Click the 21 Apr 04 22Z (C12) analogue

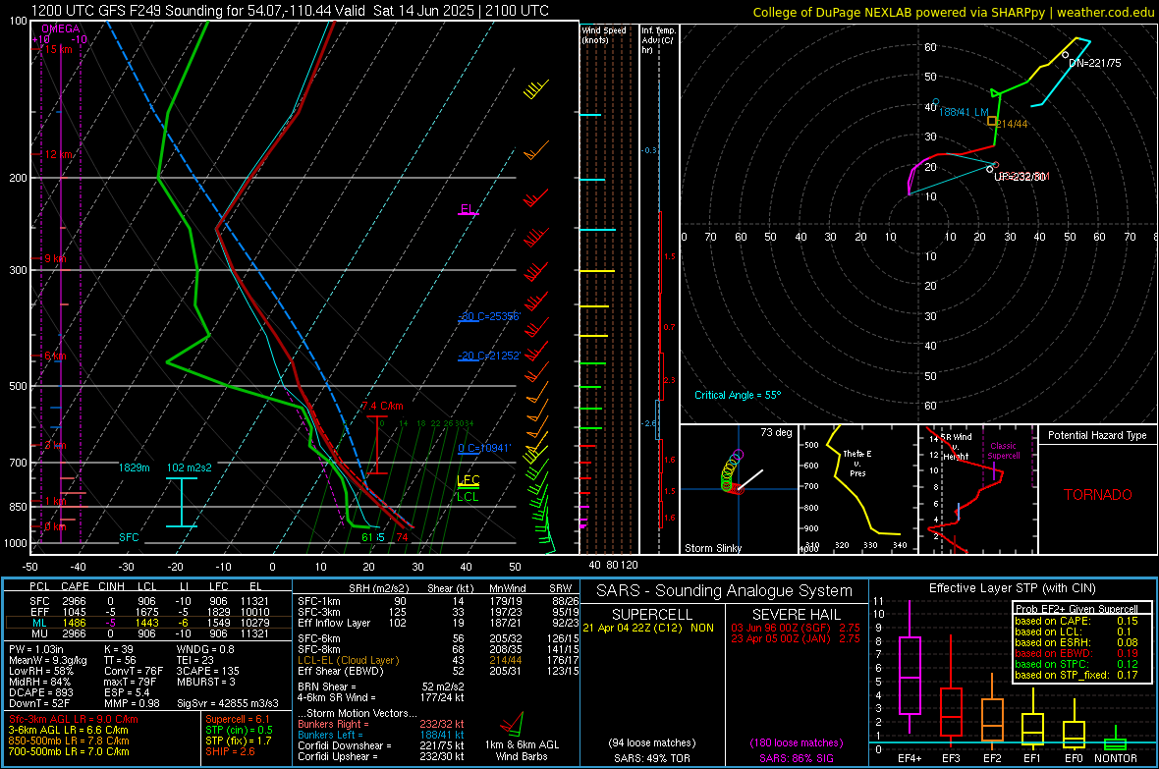click(648, 628)
